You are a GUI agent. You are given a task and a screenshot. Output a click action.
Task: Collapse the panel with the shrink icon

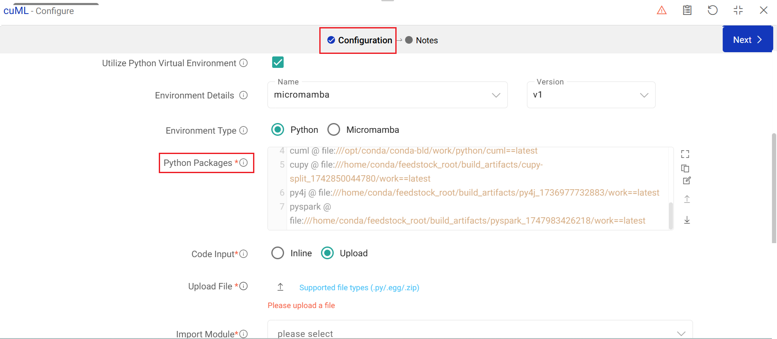point(738,10)
